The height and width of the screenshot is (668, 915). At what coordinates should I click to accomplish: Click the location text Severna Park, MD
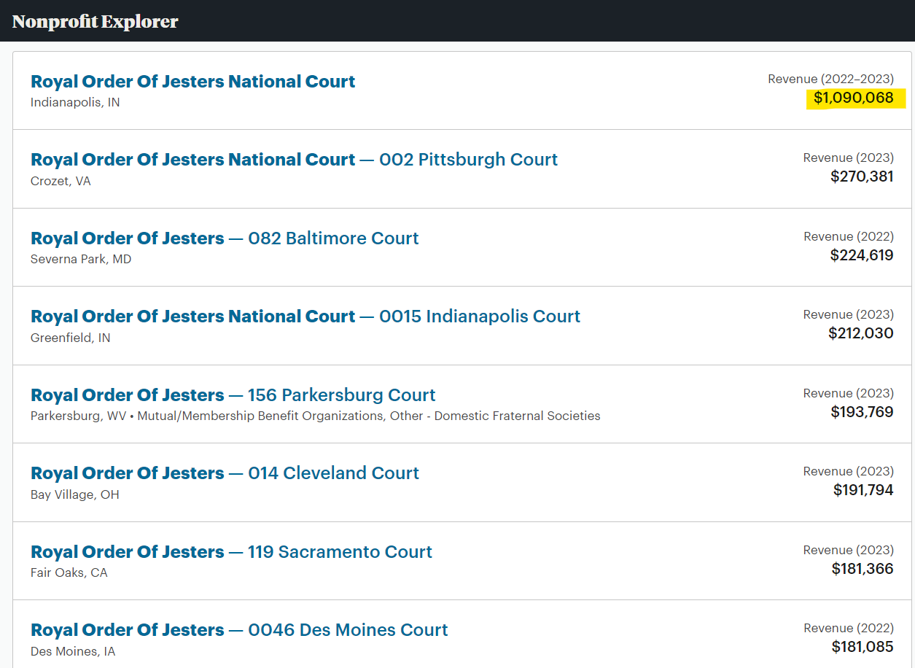pyautogui.click(x=81, y=260)
